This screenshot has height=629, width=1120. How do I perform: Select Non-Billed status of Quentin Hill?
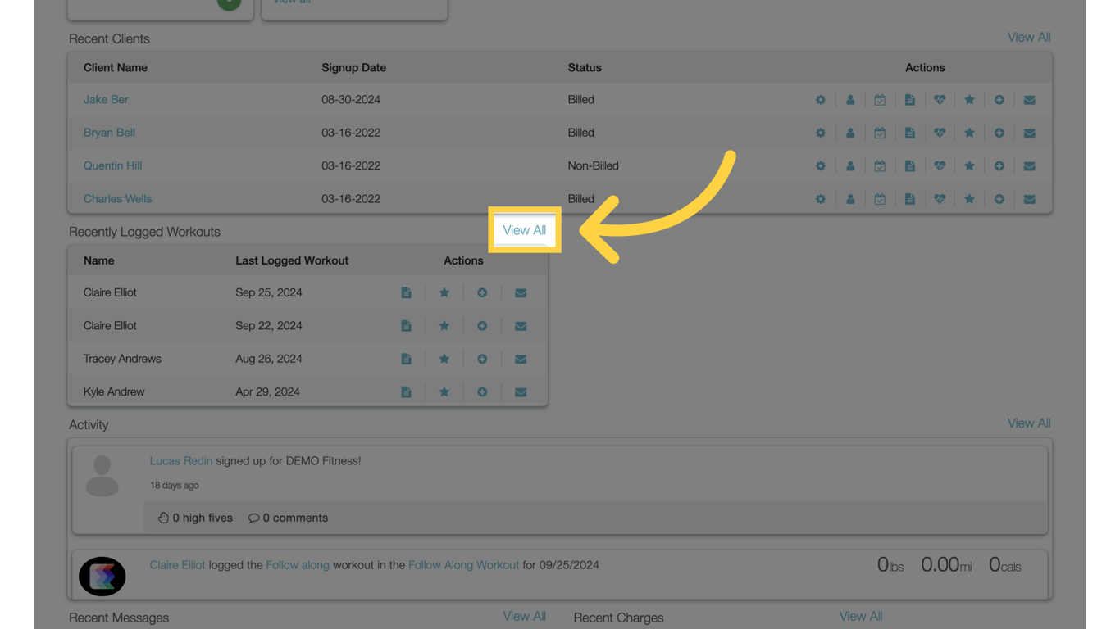(x=594, y=165)
